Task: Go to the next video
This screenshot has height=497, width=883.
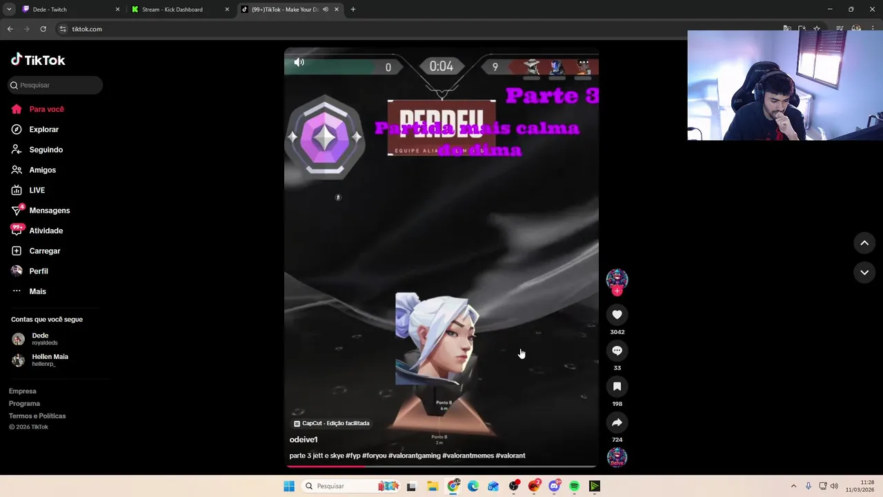Action: pos(864,273)
